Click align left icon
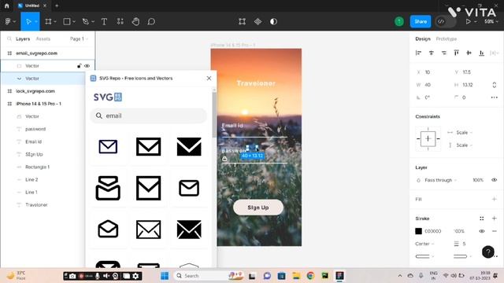This screenshot has height=283, width=504. point(418,53)
